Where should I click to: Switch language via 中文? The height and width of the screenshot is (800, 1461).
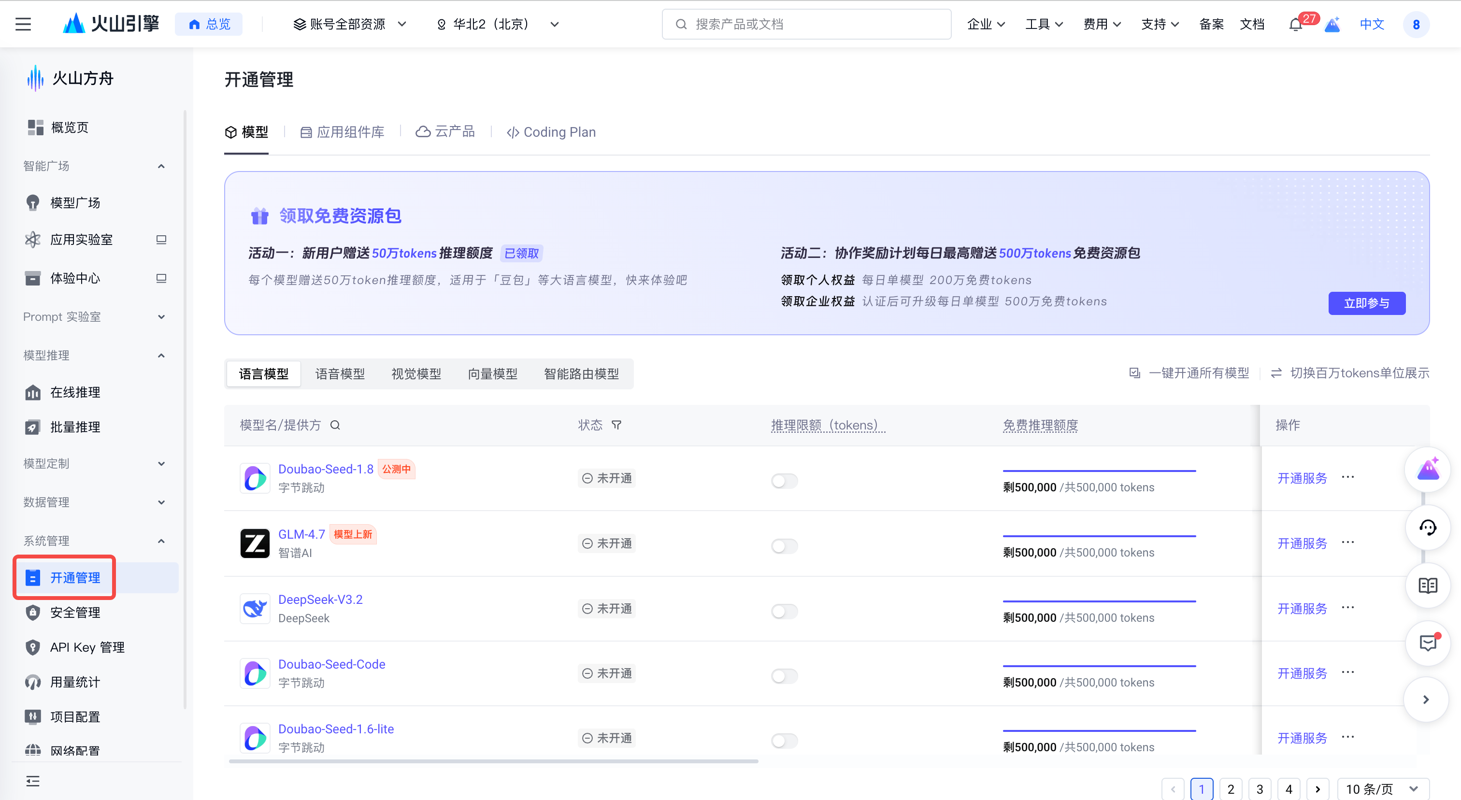click(x=1372, y=24)
